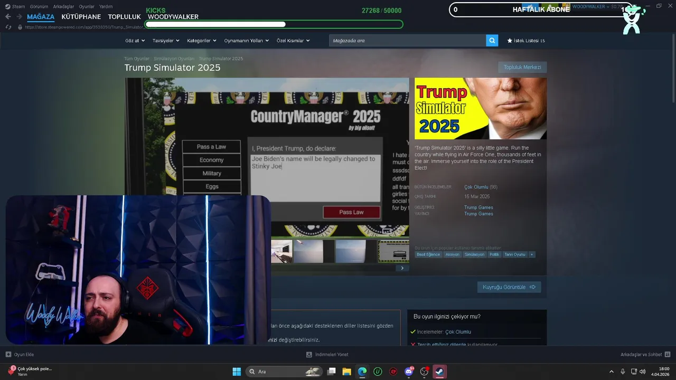
Task: Open File Explorer from the taskbar
Action: (x=347, y=372)
